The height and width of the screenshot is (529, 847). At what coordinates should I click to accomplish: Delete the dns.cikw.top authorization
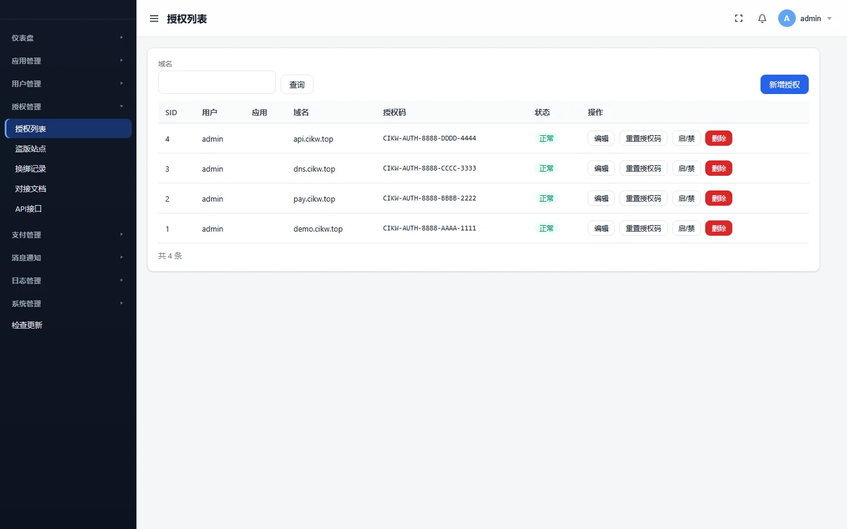(x=719, y=168)
